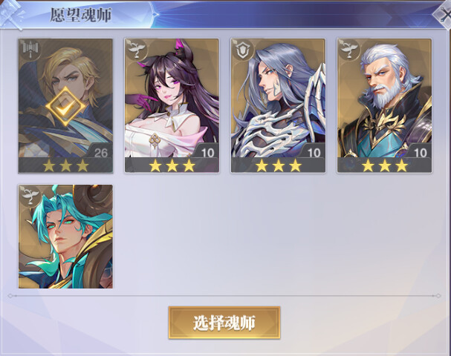Select the white-bearded elder hero card
The image size is (451, 356).
385,105
